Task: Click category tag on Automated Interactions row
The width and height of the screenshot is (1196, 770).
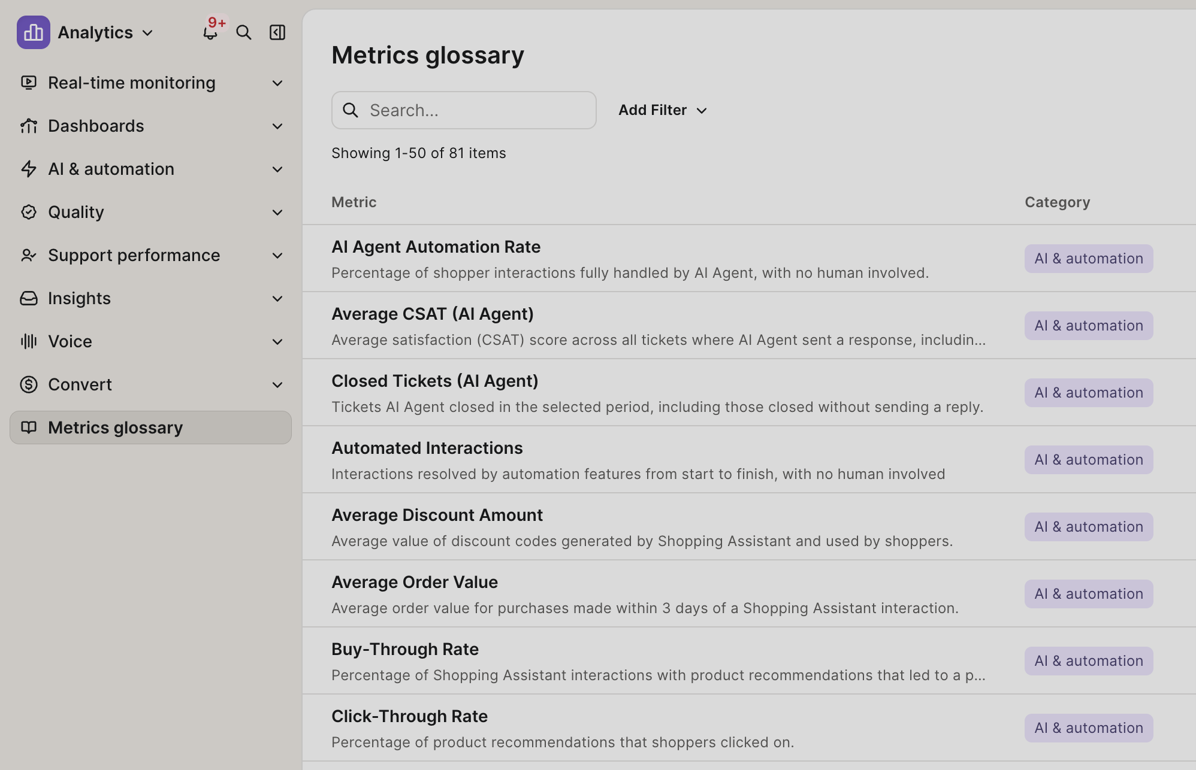Action: click(x=1088, y=460)
